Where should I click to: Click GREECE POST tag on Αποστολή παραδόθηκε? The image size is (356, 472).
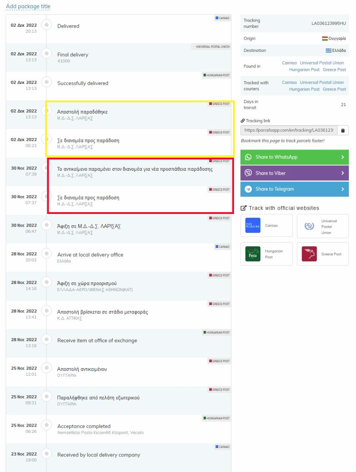coord(219,104)
